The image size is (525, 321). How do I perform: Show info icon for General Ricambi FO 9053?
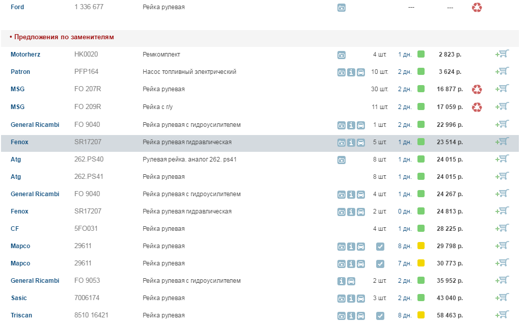pos(341,281)
